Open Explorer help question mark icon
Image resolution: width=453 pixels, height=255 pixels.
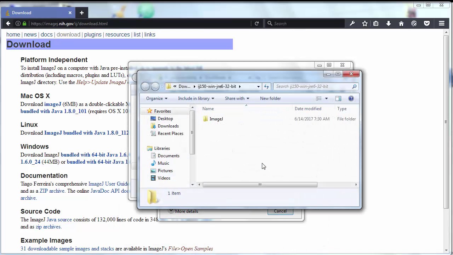point(351,98)
